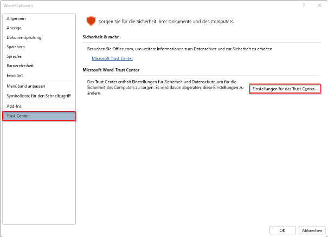Open the Allgemein options category
The image size is (328, 237).
(x=39, y=18)
